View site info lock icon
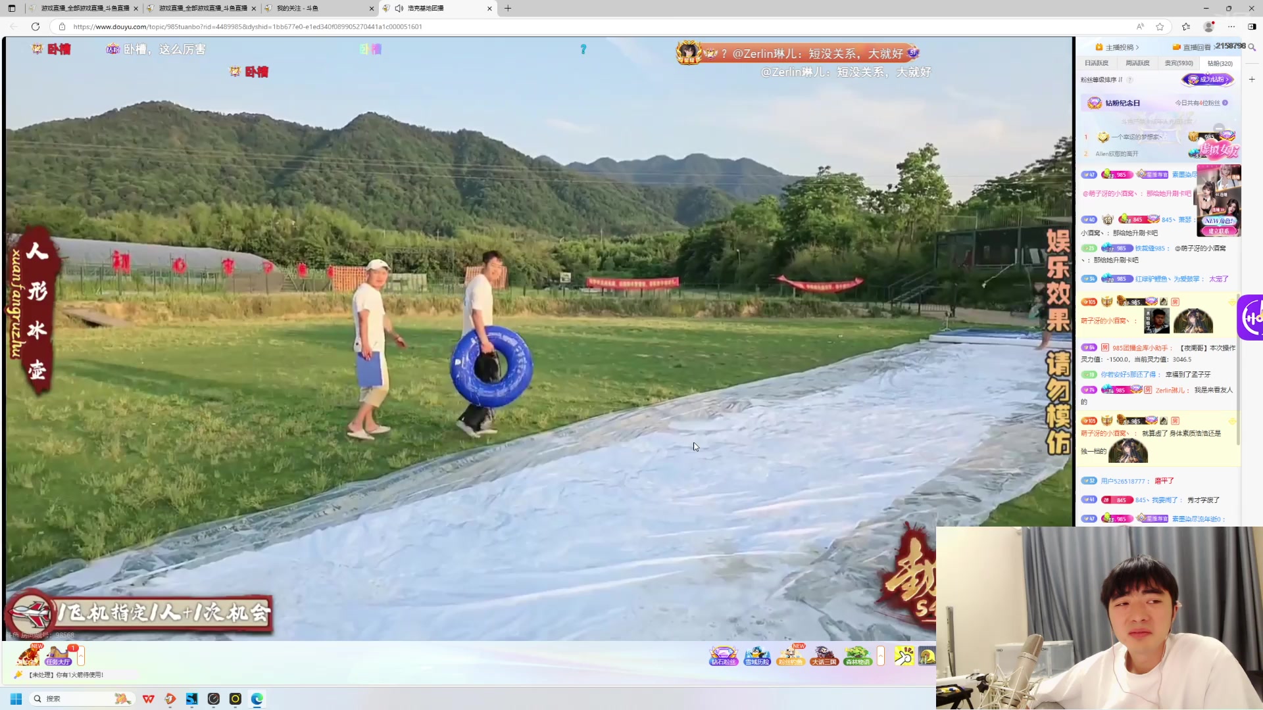Viewport: 1263px width, 710px height. pos(62,27)
